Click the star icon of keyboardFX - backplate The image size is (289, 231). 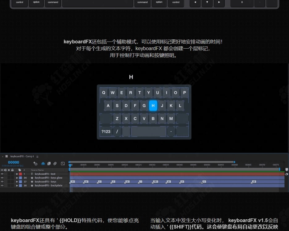32,185
